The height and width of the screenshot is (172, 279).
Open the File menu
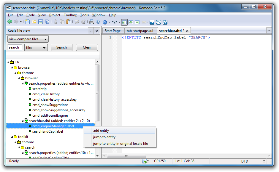(x=11, y=15)
